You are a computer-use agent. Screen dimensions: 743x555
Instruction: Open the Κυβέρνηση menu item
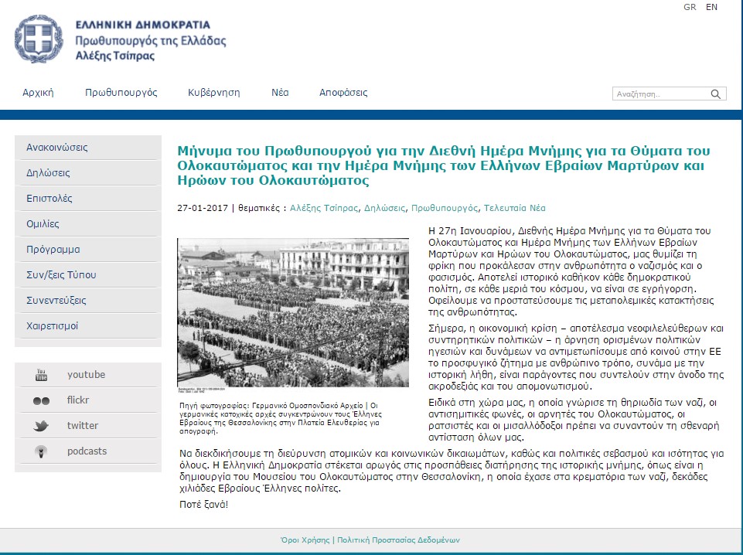click(213, 92)
